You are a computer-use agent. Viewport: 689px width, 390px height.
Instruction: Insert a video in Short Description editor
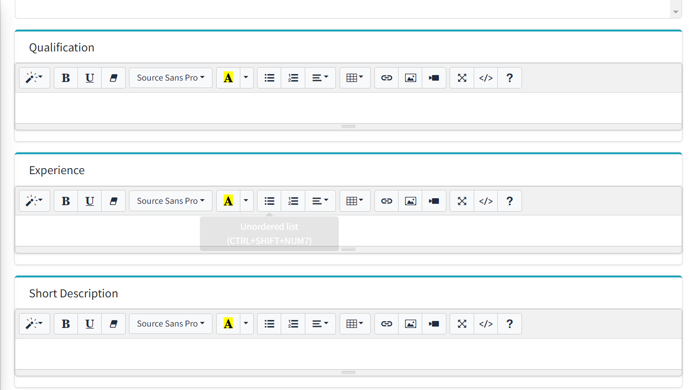434,324
